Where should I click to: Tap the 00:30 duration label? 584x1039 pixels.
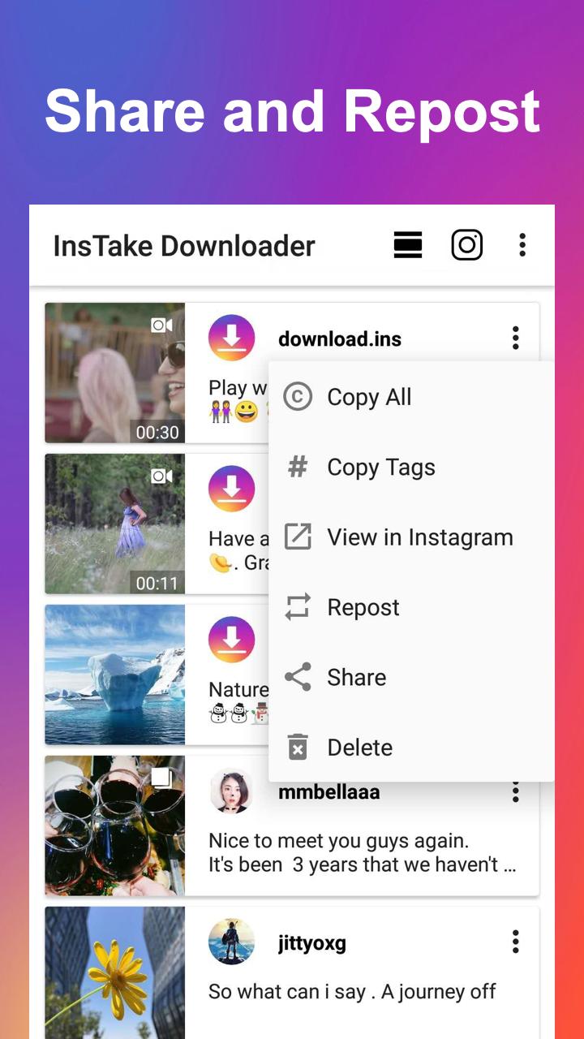coord(157,432)
